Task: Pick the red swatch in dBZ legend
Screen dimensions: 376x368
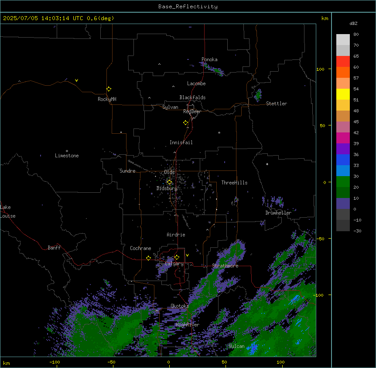Action: 343,61
